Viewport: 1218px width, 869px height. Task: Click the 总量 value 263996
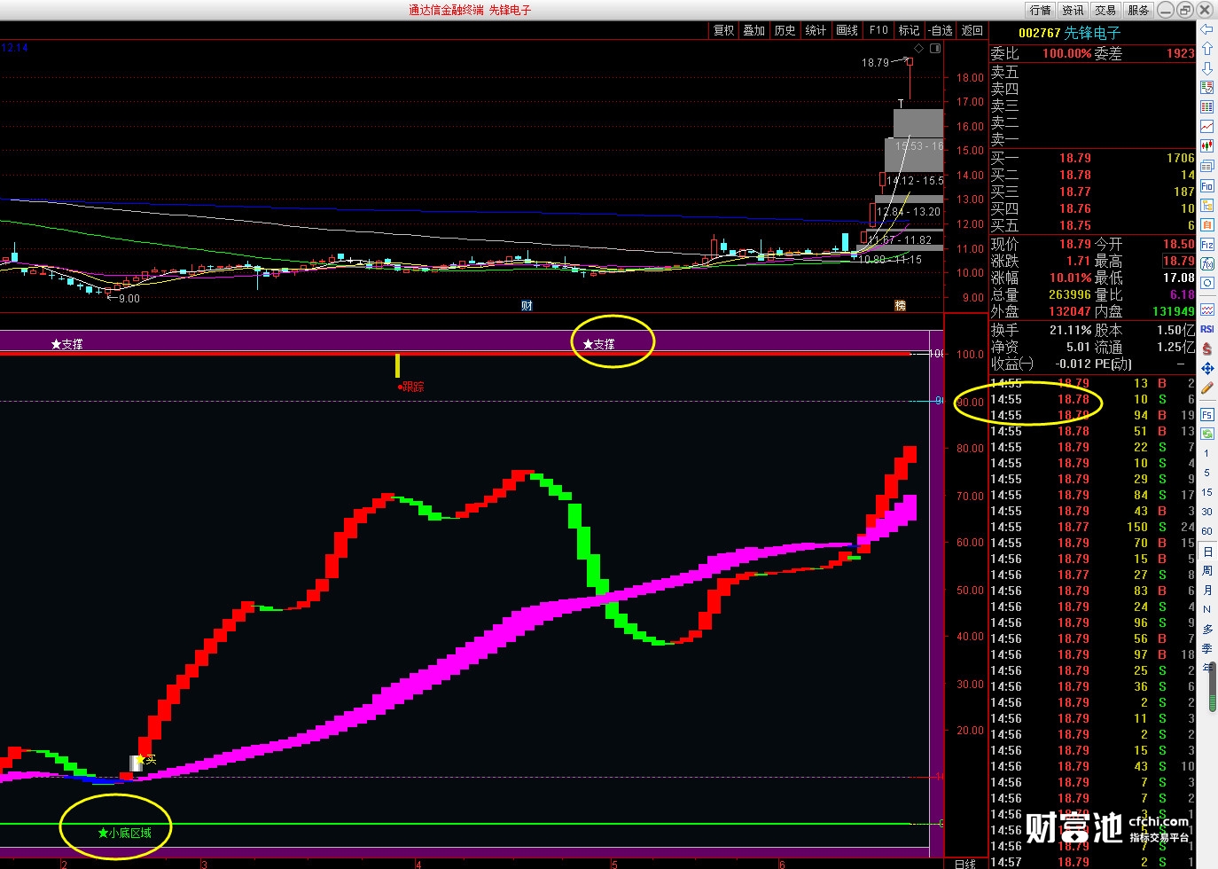point(1070,294)
